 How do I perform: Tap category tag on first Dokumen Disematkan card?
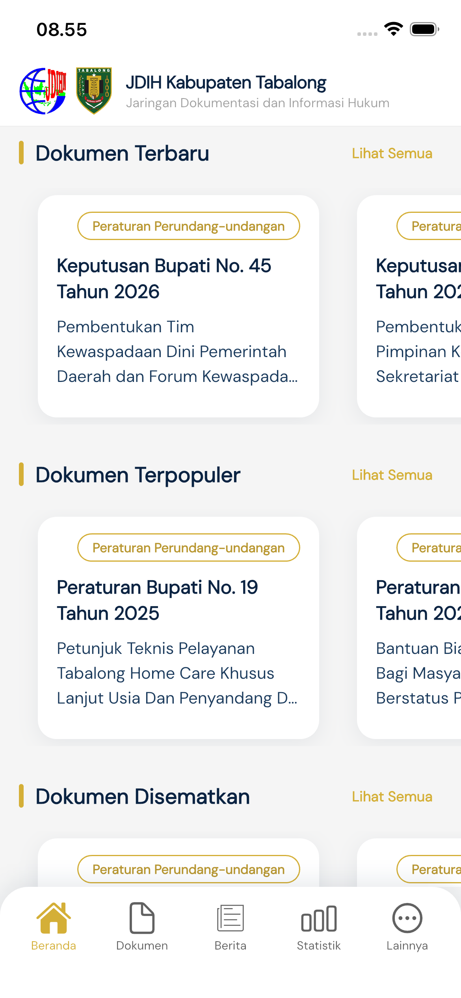(189, 869)
